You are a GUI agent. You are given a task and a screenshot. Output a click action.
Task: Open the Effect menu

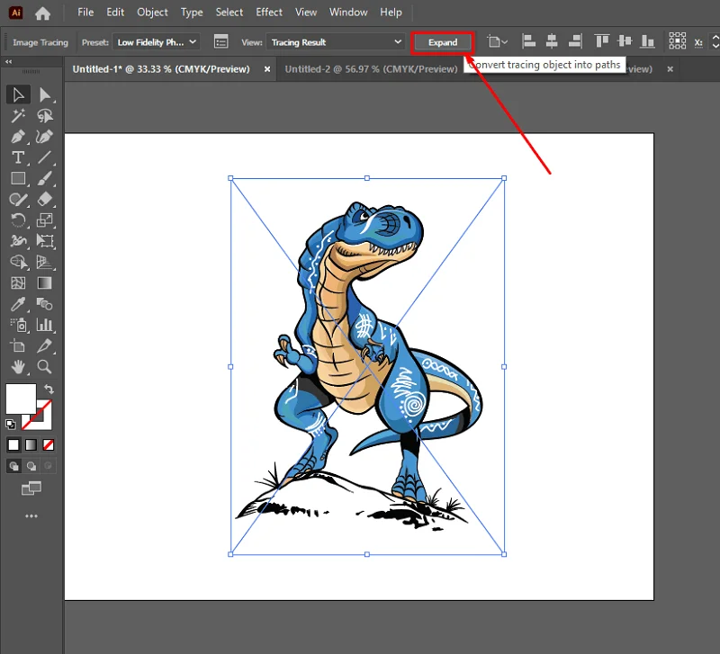click(269, 13)
